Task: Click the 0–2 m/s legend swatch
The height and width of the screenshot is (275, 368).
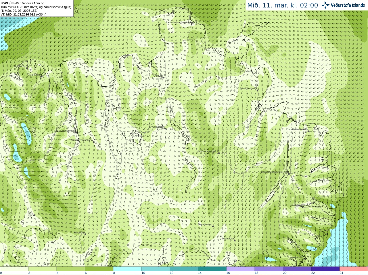Action: 14,269
